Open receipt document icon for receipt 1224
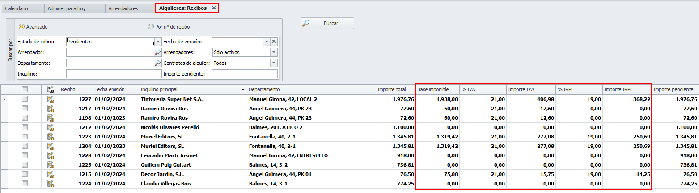This screenshot has height=193, width=699. tap(51, 183)
